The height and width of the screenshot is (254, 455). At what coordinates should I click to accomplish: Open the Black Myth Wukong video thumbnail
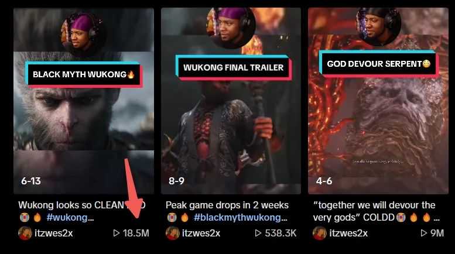tap(84, 101)
